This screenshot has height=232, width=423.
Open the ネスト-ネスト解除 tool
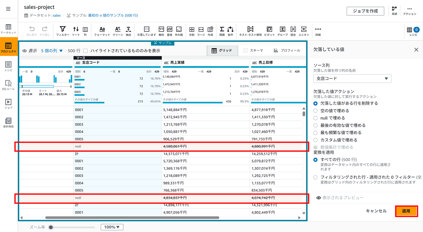[x=250, y=31]
